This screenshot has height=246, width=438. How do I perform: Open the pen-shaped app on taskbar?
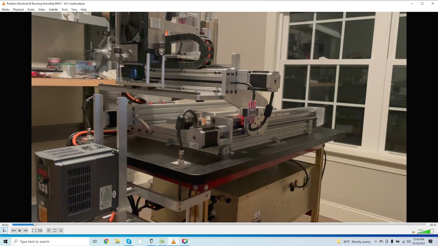point(151,242)
